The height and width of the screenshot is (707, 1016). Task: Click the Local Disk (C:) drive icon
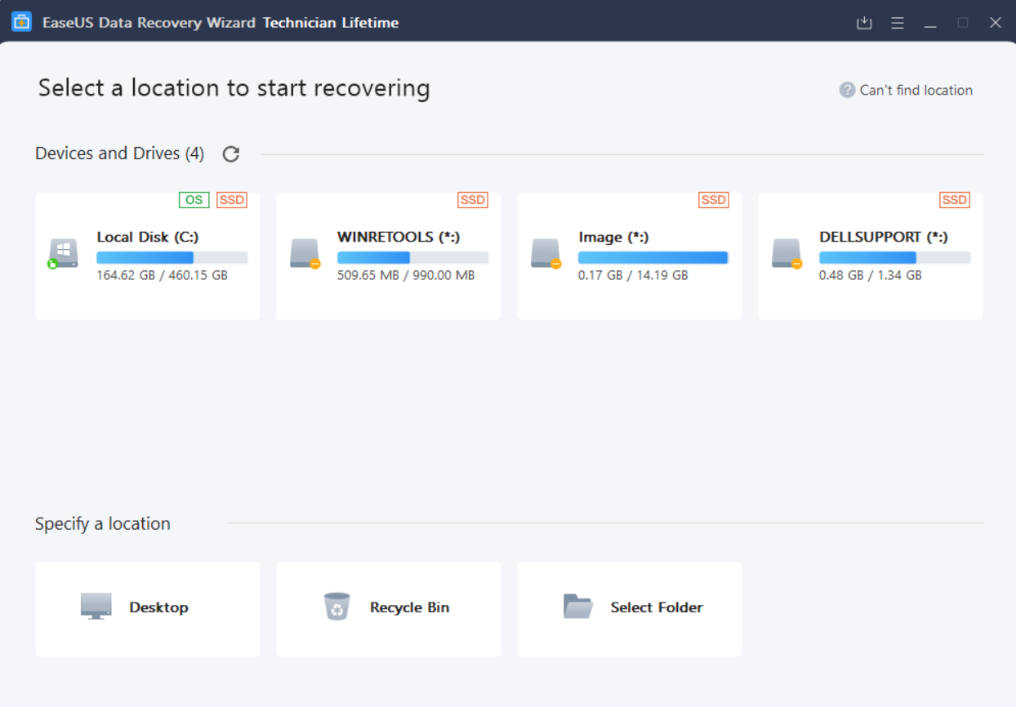[x=64, y=253]
